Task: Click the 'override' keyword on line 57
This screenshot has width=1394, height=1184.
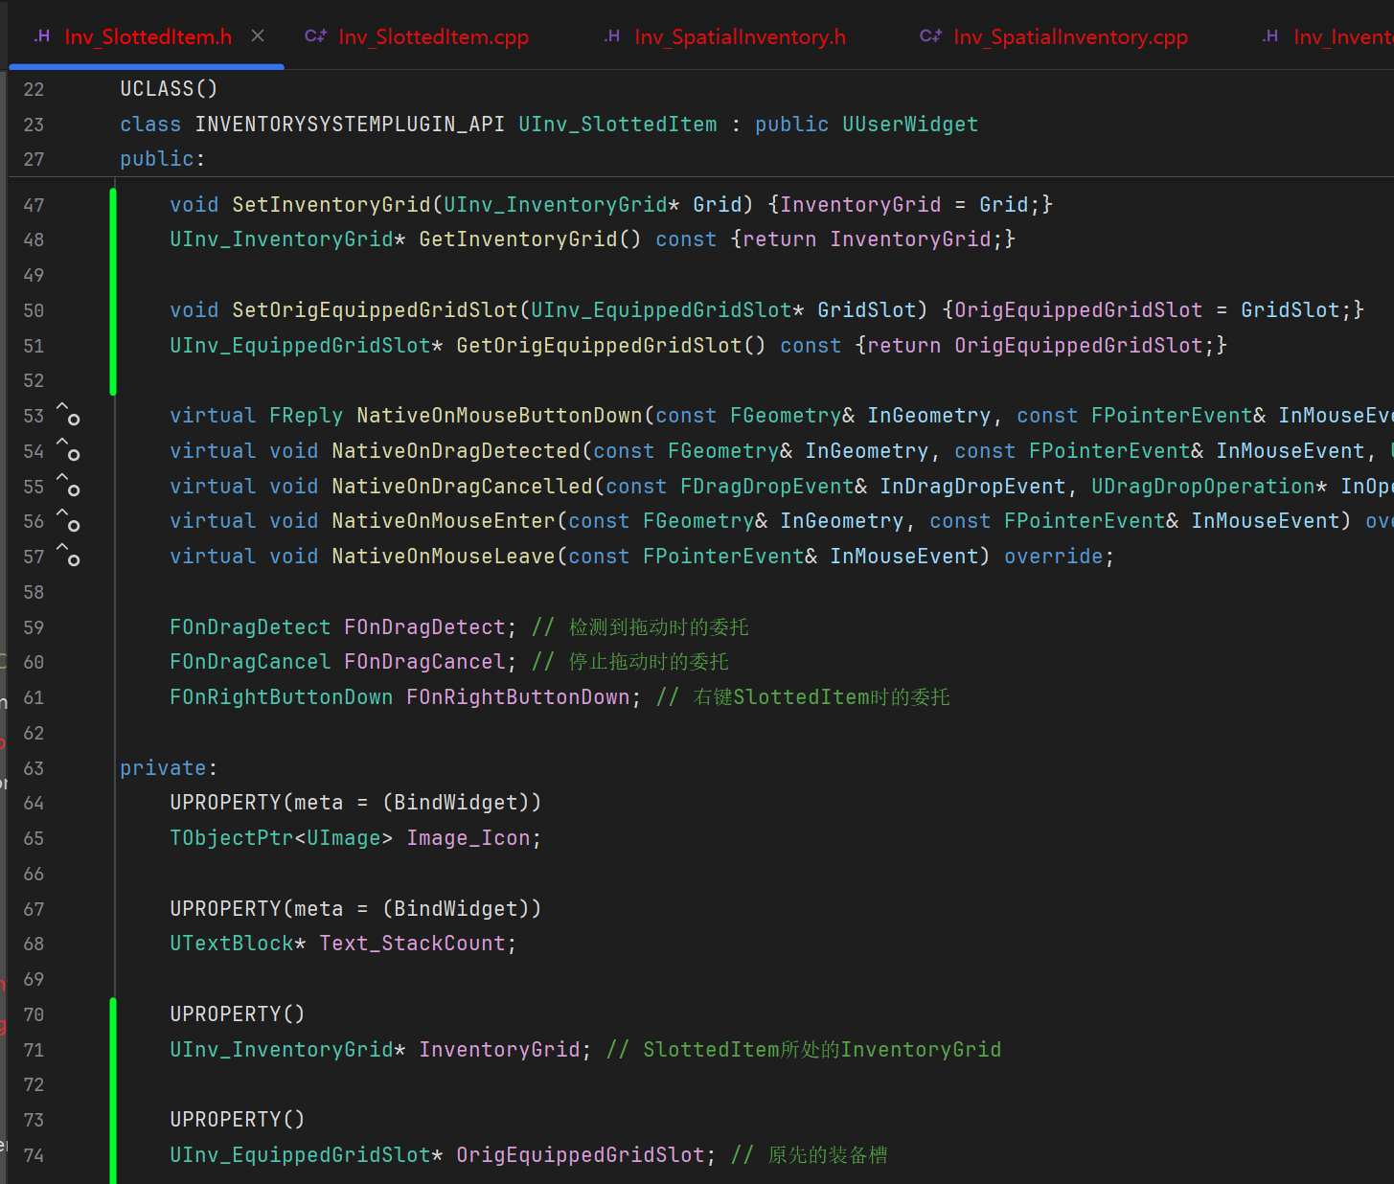Action: 1053,556
